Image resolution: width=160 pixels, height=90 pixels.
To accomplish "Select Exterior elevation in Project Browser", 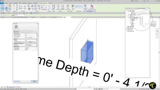I will (x=133, y=19).
